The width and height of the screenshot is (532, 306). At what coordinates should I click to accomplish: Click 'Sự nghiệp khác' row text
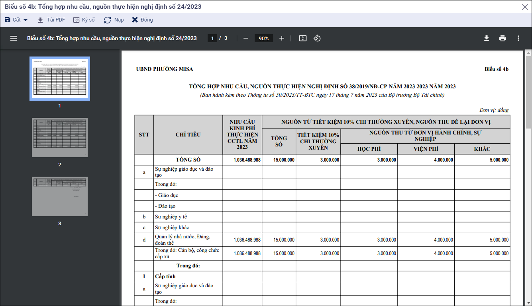point(172,228)
